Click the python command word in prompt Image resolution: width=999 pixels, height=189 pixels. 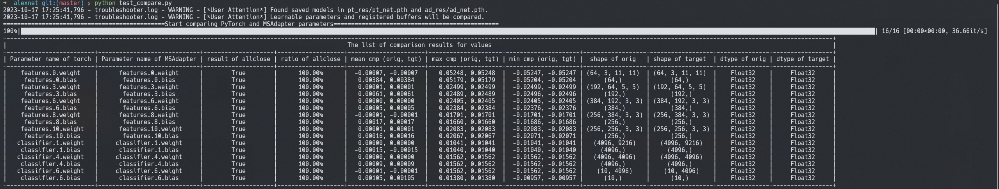[105, 3]
